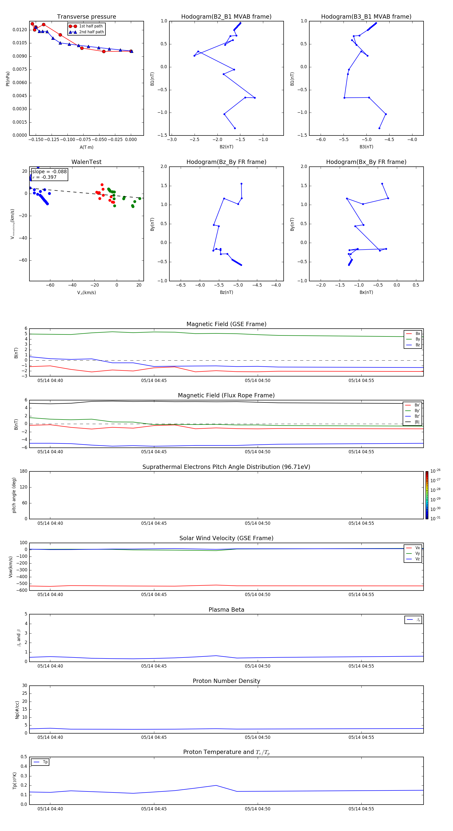This screenshot has height=831, width=453.
Task: Click the 'Bx(nT)' x-axis label
Action: point(366,292)
